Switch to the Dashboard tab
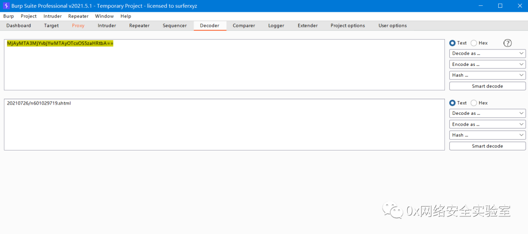 (x=19, y=25)
